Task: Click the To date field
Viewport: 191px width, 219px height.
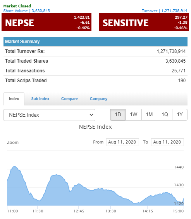Action: [167, 142]
